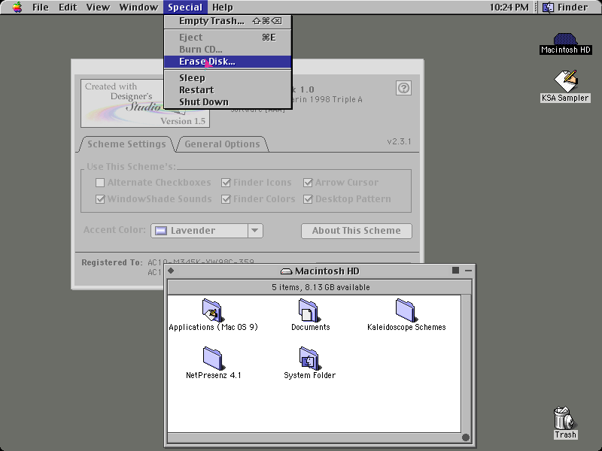This screenshot has height=451, width=602.
Task: Switch to the Scheme Settings tab
Action: (126, 144)
